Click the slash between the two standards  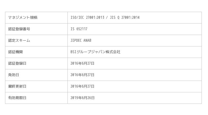pyautogui.click(x=107, y=18)
